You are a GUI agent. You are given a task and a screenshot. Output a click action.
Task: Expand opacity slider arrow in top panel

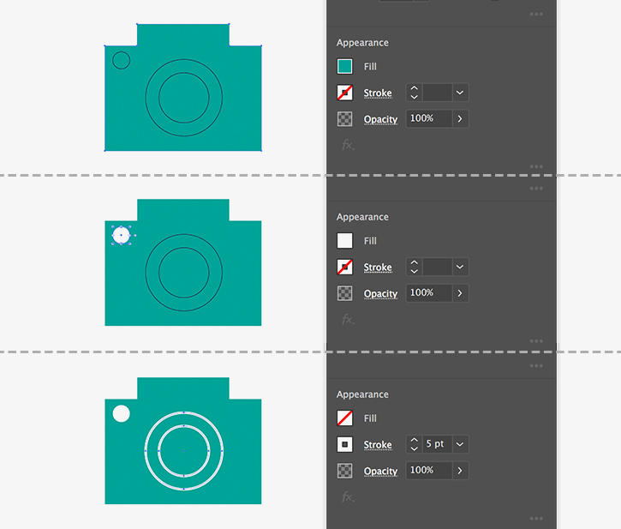pos(460,118)
